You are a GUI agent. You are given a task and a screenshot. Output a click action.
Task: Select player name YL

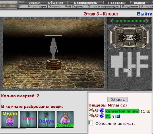pyautogui.click(x=108, y=116)
